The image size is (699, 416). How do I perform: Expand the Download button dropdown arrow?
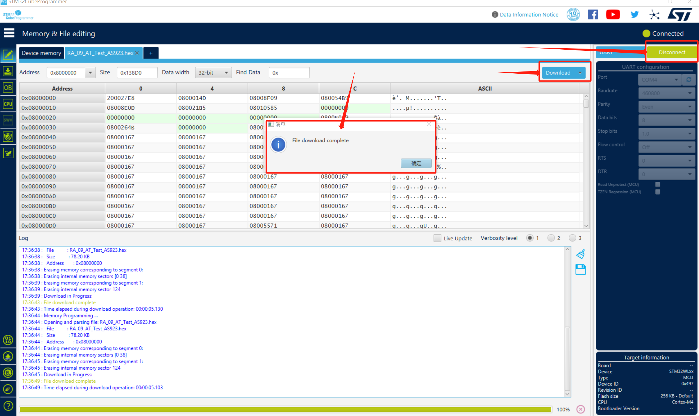580,73
